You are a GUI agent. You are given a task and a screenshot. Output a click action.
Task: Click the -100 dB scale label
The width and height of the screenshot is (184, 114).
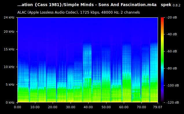[x=173, y=85]
